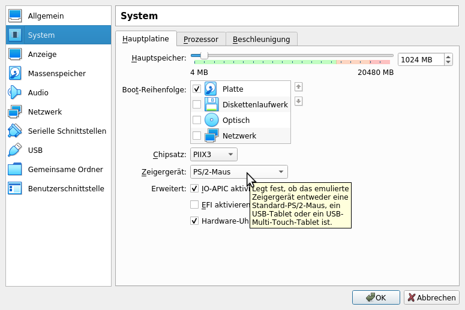
Task: Click the Hauptspeicher slider handle
Action: (204, 55)
